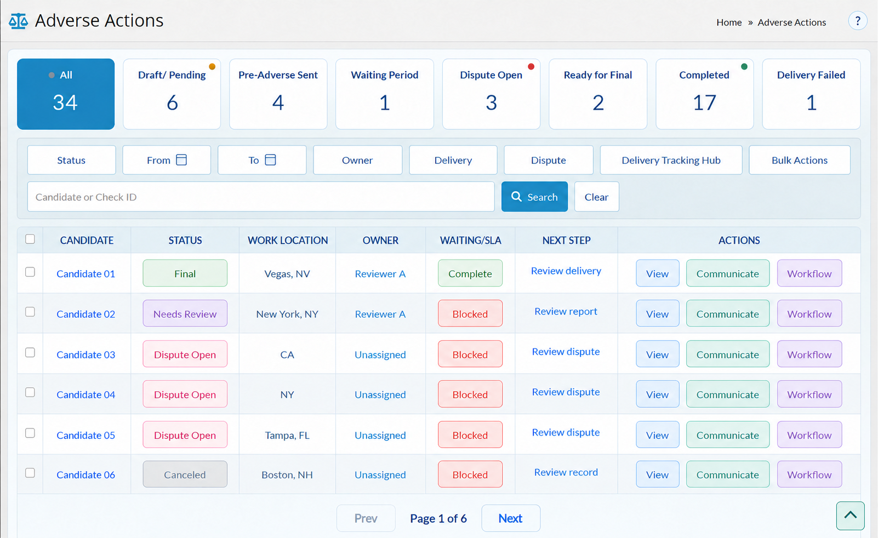Show the Ready for Final tab
The image size is (878, 538).
pyautogui.click(x=598, y=94)
